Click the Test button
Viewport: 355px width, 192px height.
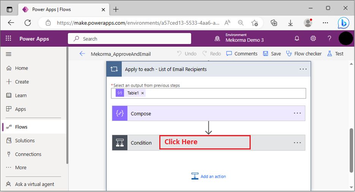coord(335,54)
